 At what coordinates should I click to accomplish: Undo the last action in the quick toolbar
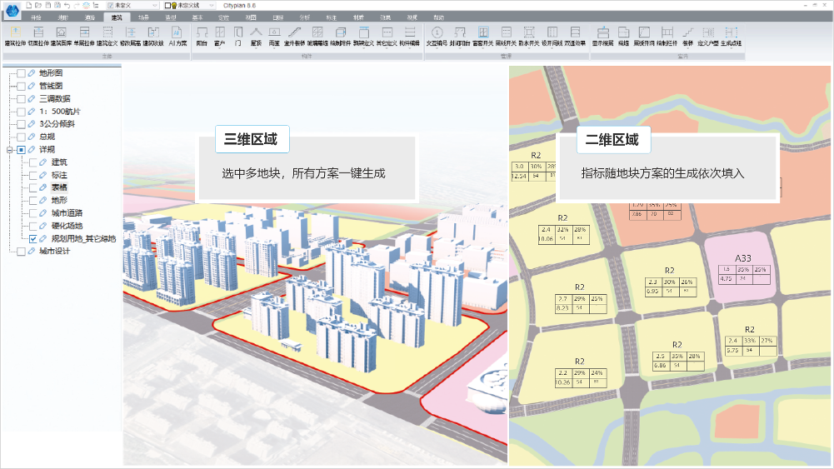[67, 5]
